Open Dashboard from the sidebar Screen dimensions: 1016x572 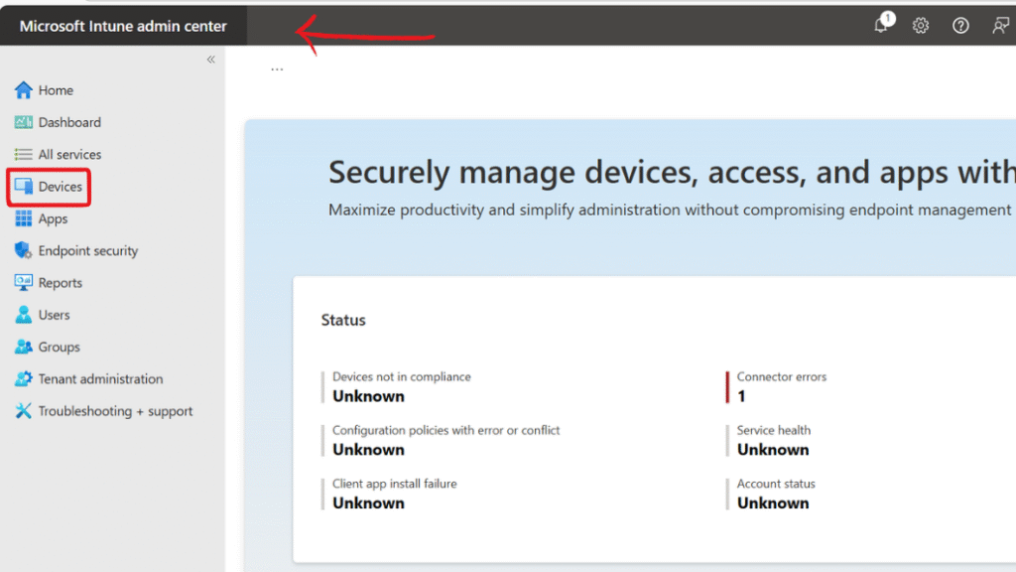click(x=69, y=122)
